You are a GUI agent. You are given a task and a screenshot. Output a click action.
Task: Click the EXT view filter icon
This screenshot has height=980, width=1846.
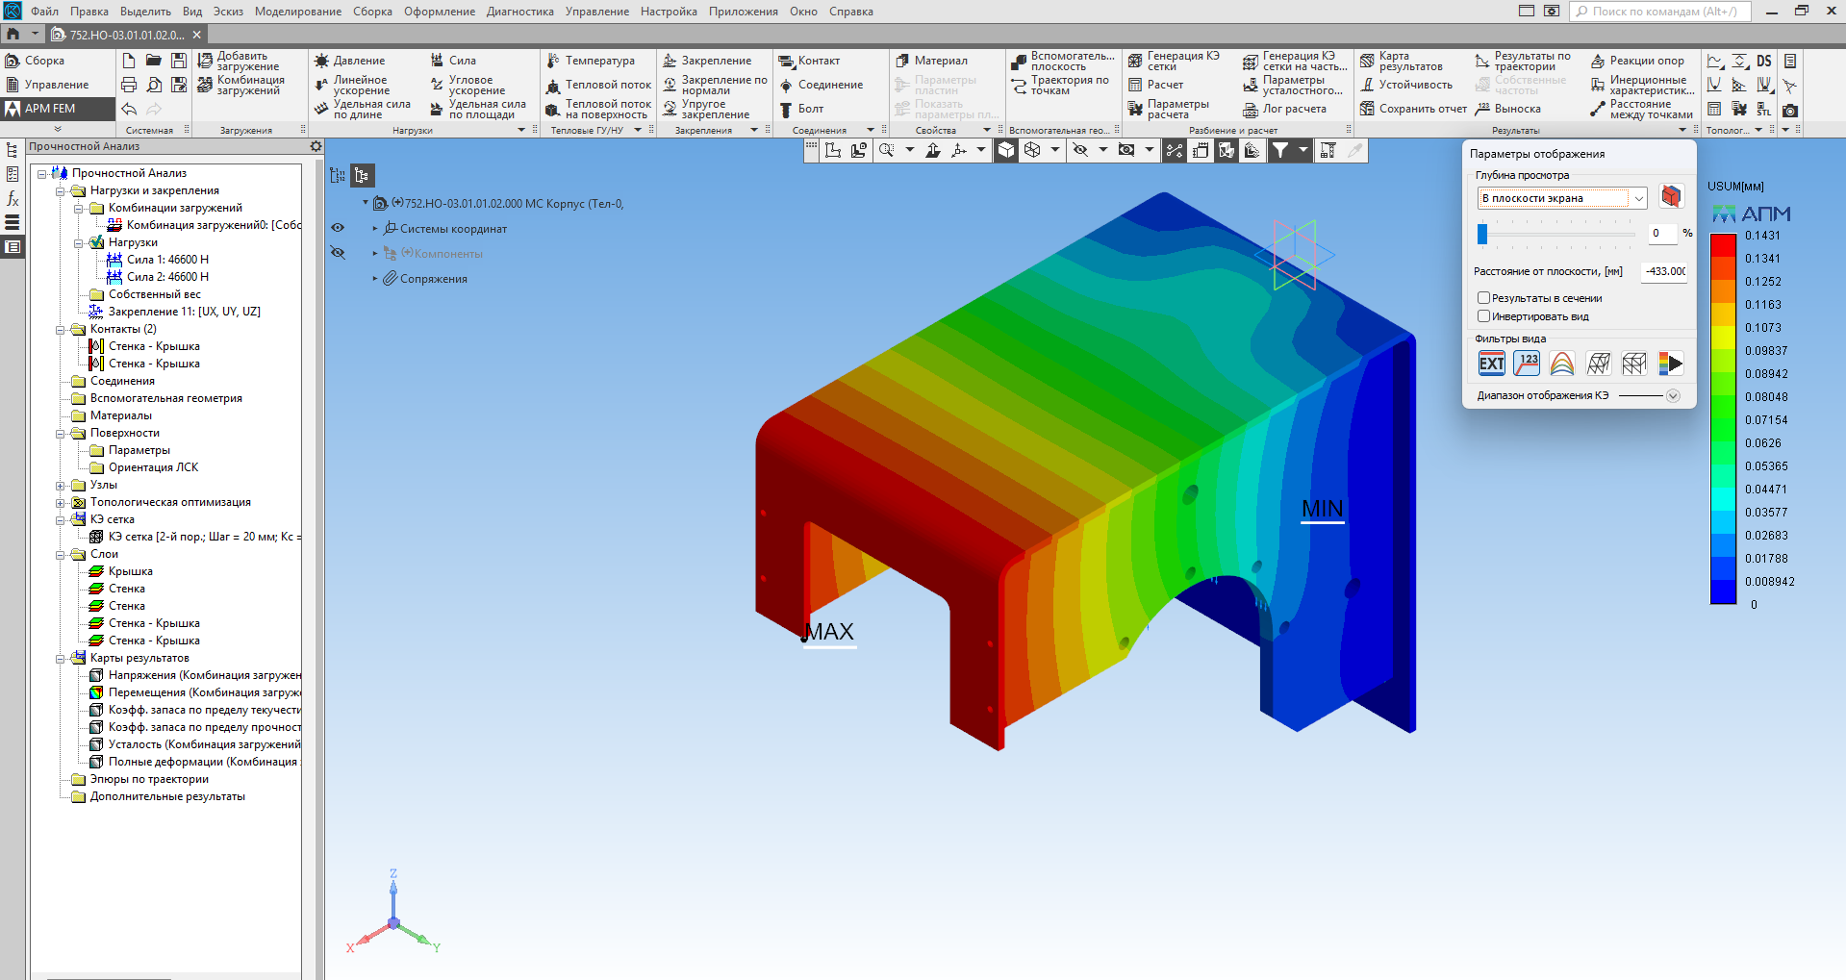[x=1491, y=364]
